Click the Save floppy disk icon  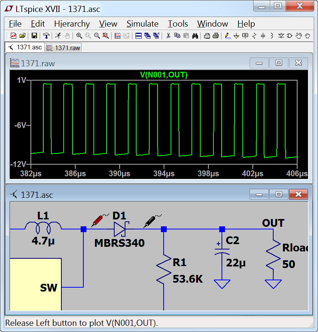point(34,36)
